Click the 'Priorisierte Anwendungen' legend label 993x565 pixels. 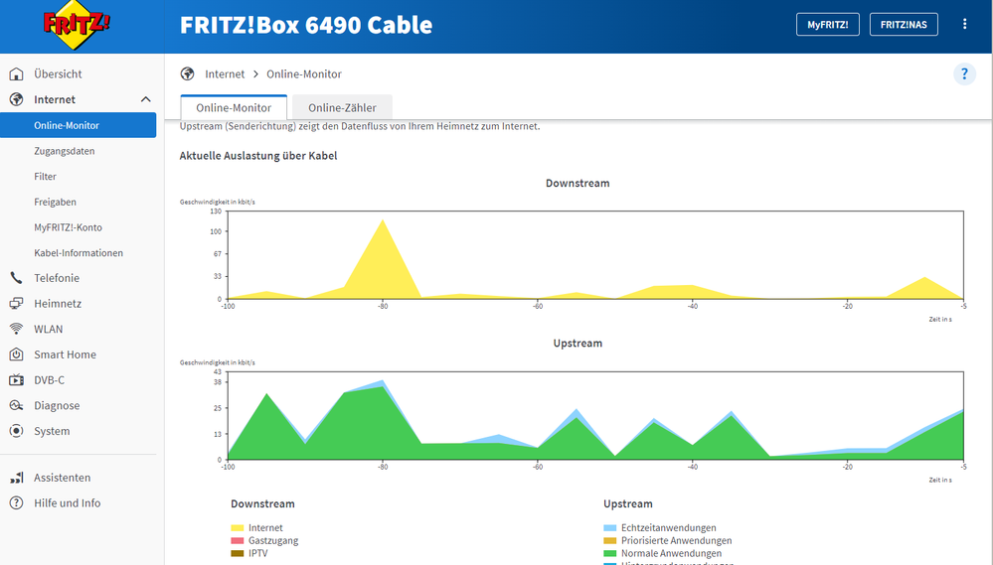pyautogui.click(x=676, y=540)
